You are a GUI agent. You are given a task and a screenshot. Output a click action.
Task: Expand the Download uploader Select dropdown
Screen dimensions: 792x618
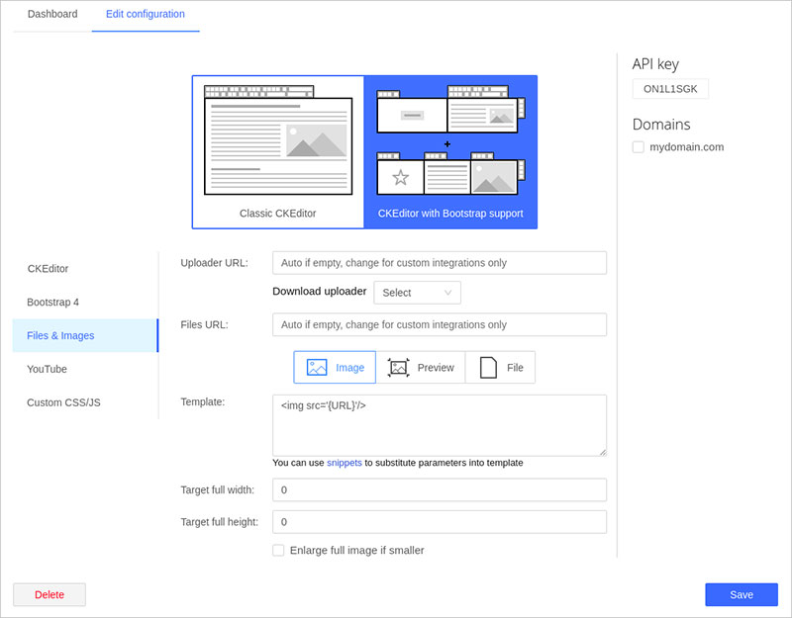417,293
